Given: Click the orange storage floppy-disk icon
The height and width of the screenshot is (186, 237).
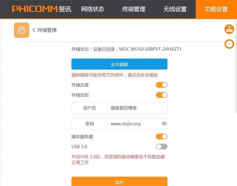Looking at the screenshot, I should click(x=21, y=30).
